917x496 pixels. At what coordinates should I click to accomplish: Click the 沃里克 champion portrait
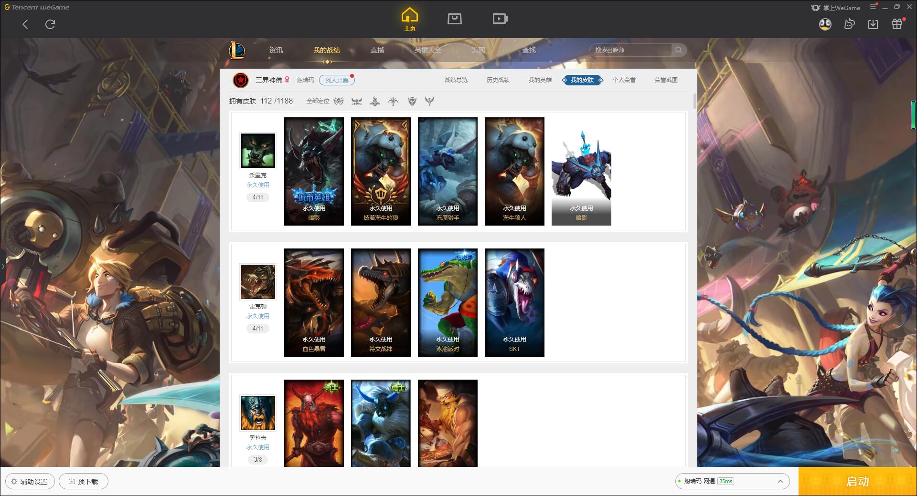[x=258, y=150]
